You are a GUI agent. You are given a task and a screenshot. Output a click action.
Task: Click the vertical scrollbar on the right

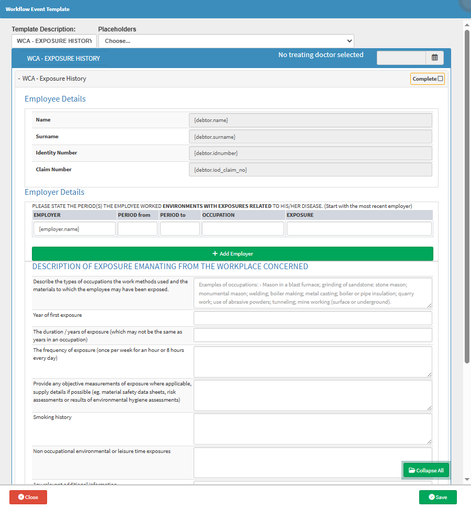(467, 194)
